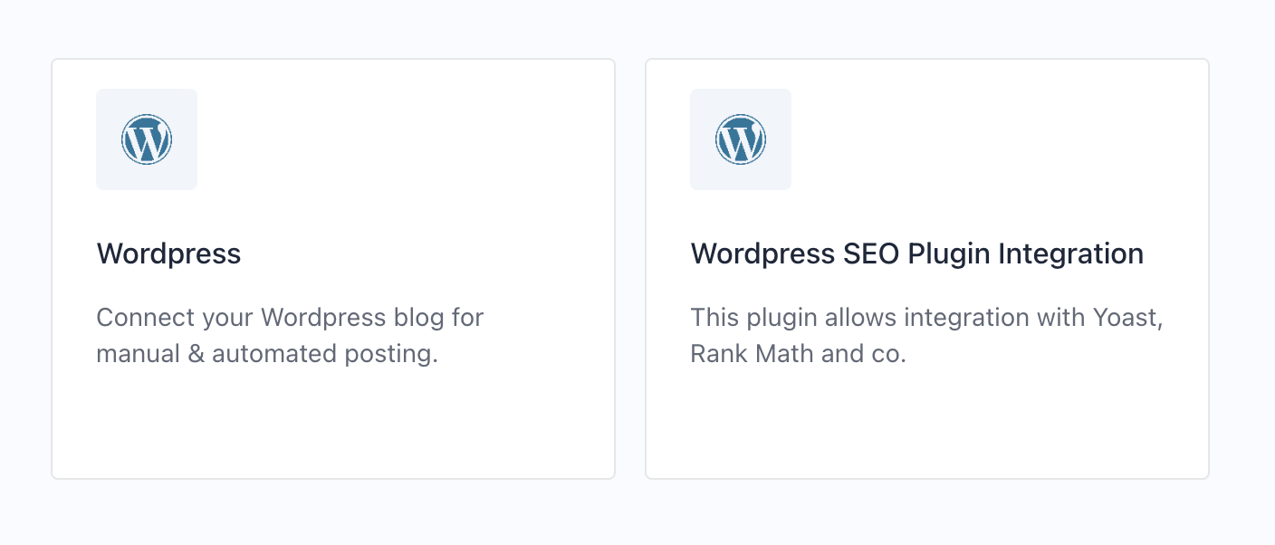The width and height of the screenshot is (1275, 545).
Task: Click the WordPress logo in the Wordpress card
Action: (147, 139)
